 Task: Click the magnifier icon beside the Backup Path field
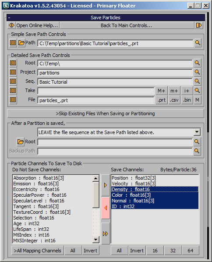tap(197, 151)
